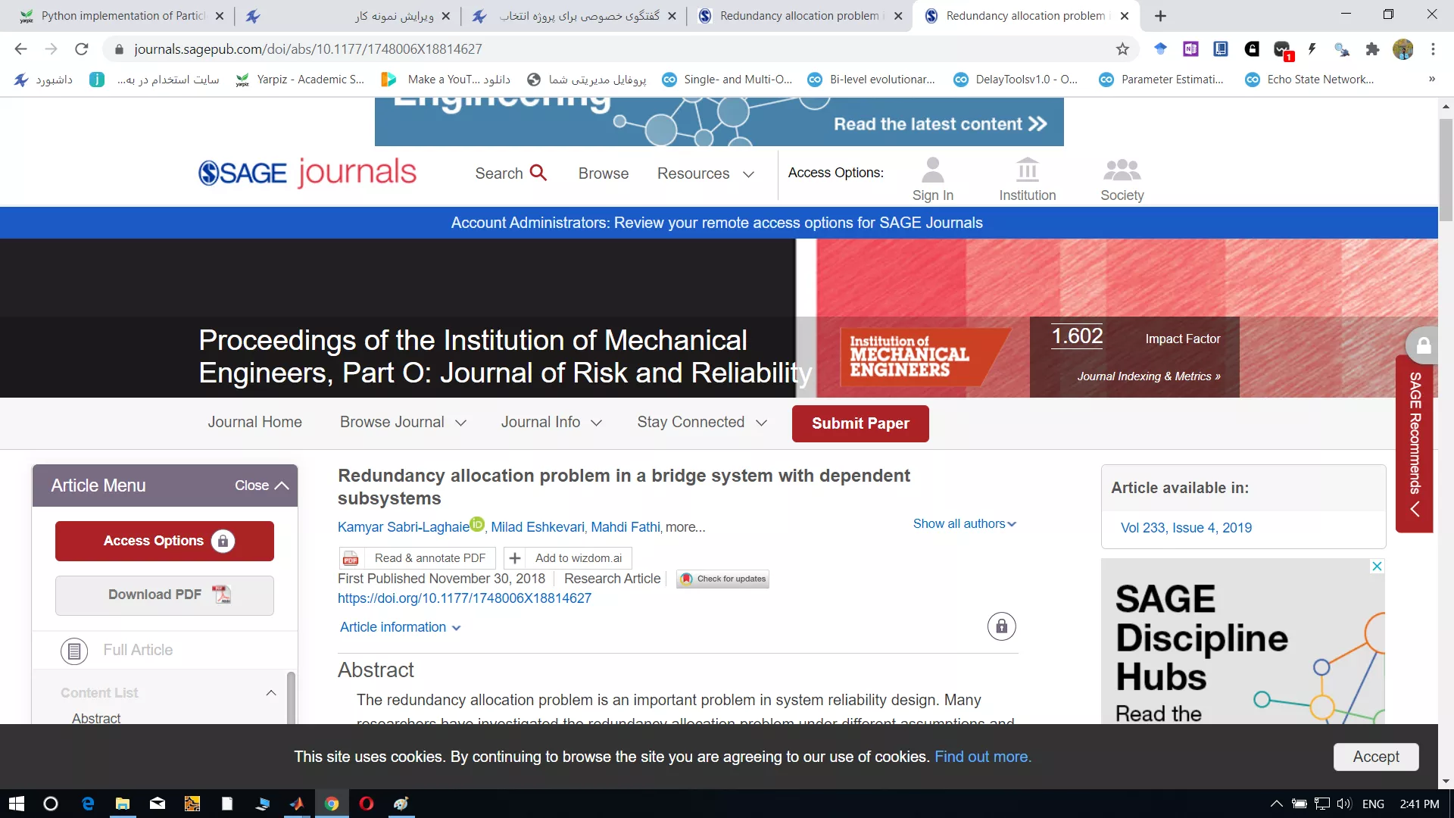The image size is (1454, 818).
Task: Click the Chrome icon in the taskbar
Action: (332, 804)
